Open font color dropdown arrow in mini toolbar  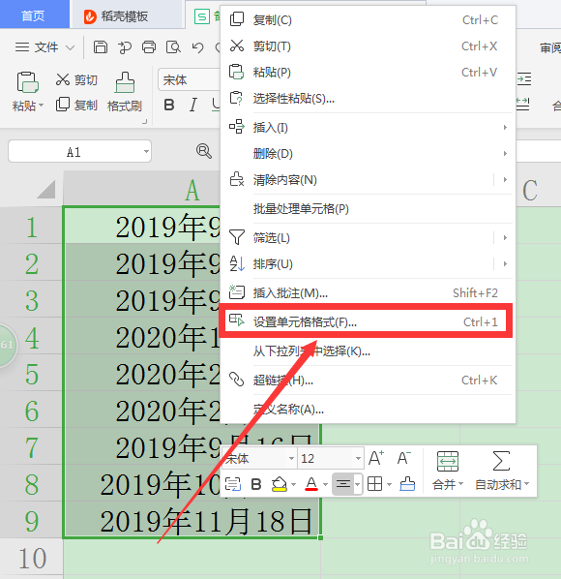pyautogui.click(x=325, y=484)
